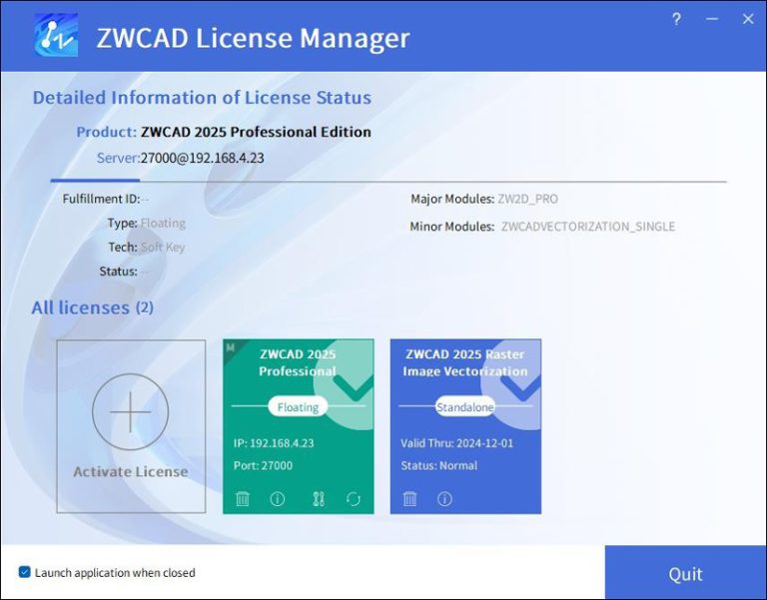Click the M marker on Professional card corner
The height and width of the screenshot is (600, 767).
(x=231, y=346)
